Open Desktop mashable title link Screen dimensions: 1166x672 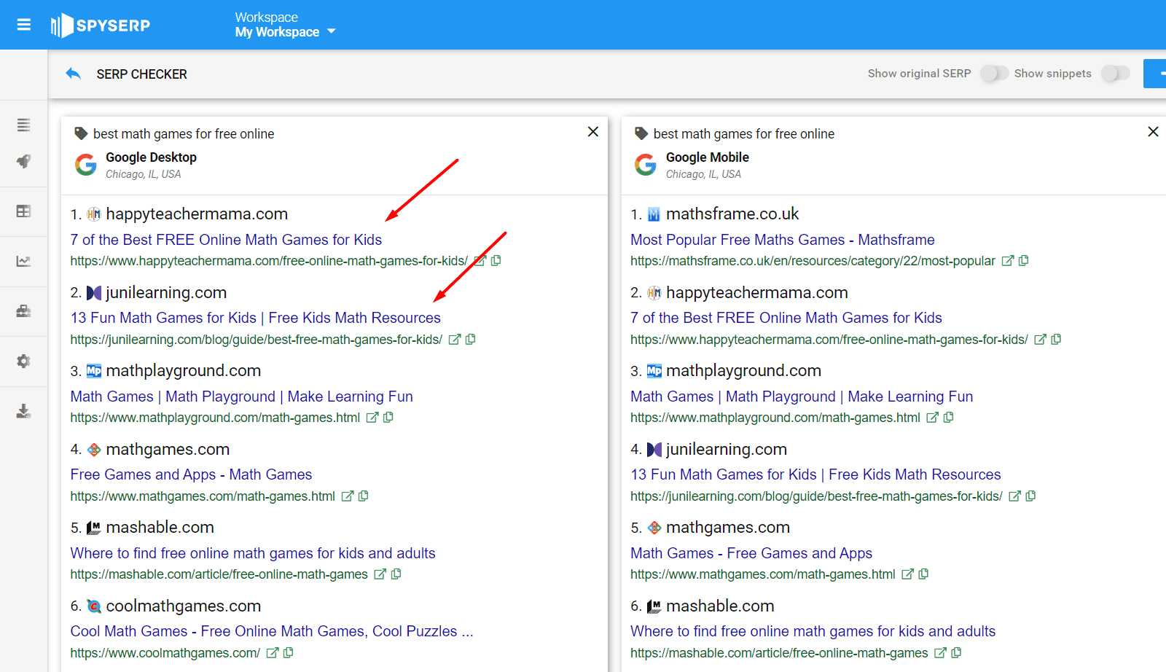point(253,553)
